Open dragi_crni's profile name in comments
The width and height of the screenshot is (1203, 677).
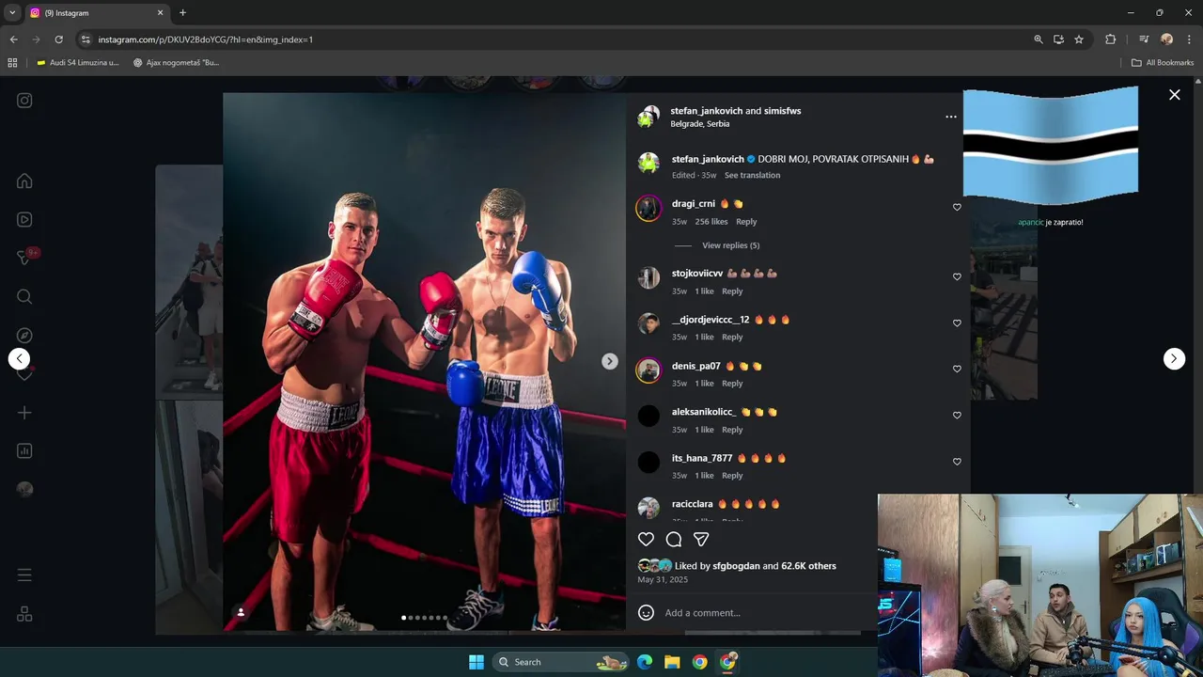click(694, 204)
